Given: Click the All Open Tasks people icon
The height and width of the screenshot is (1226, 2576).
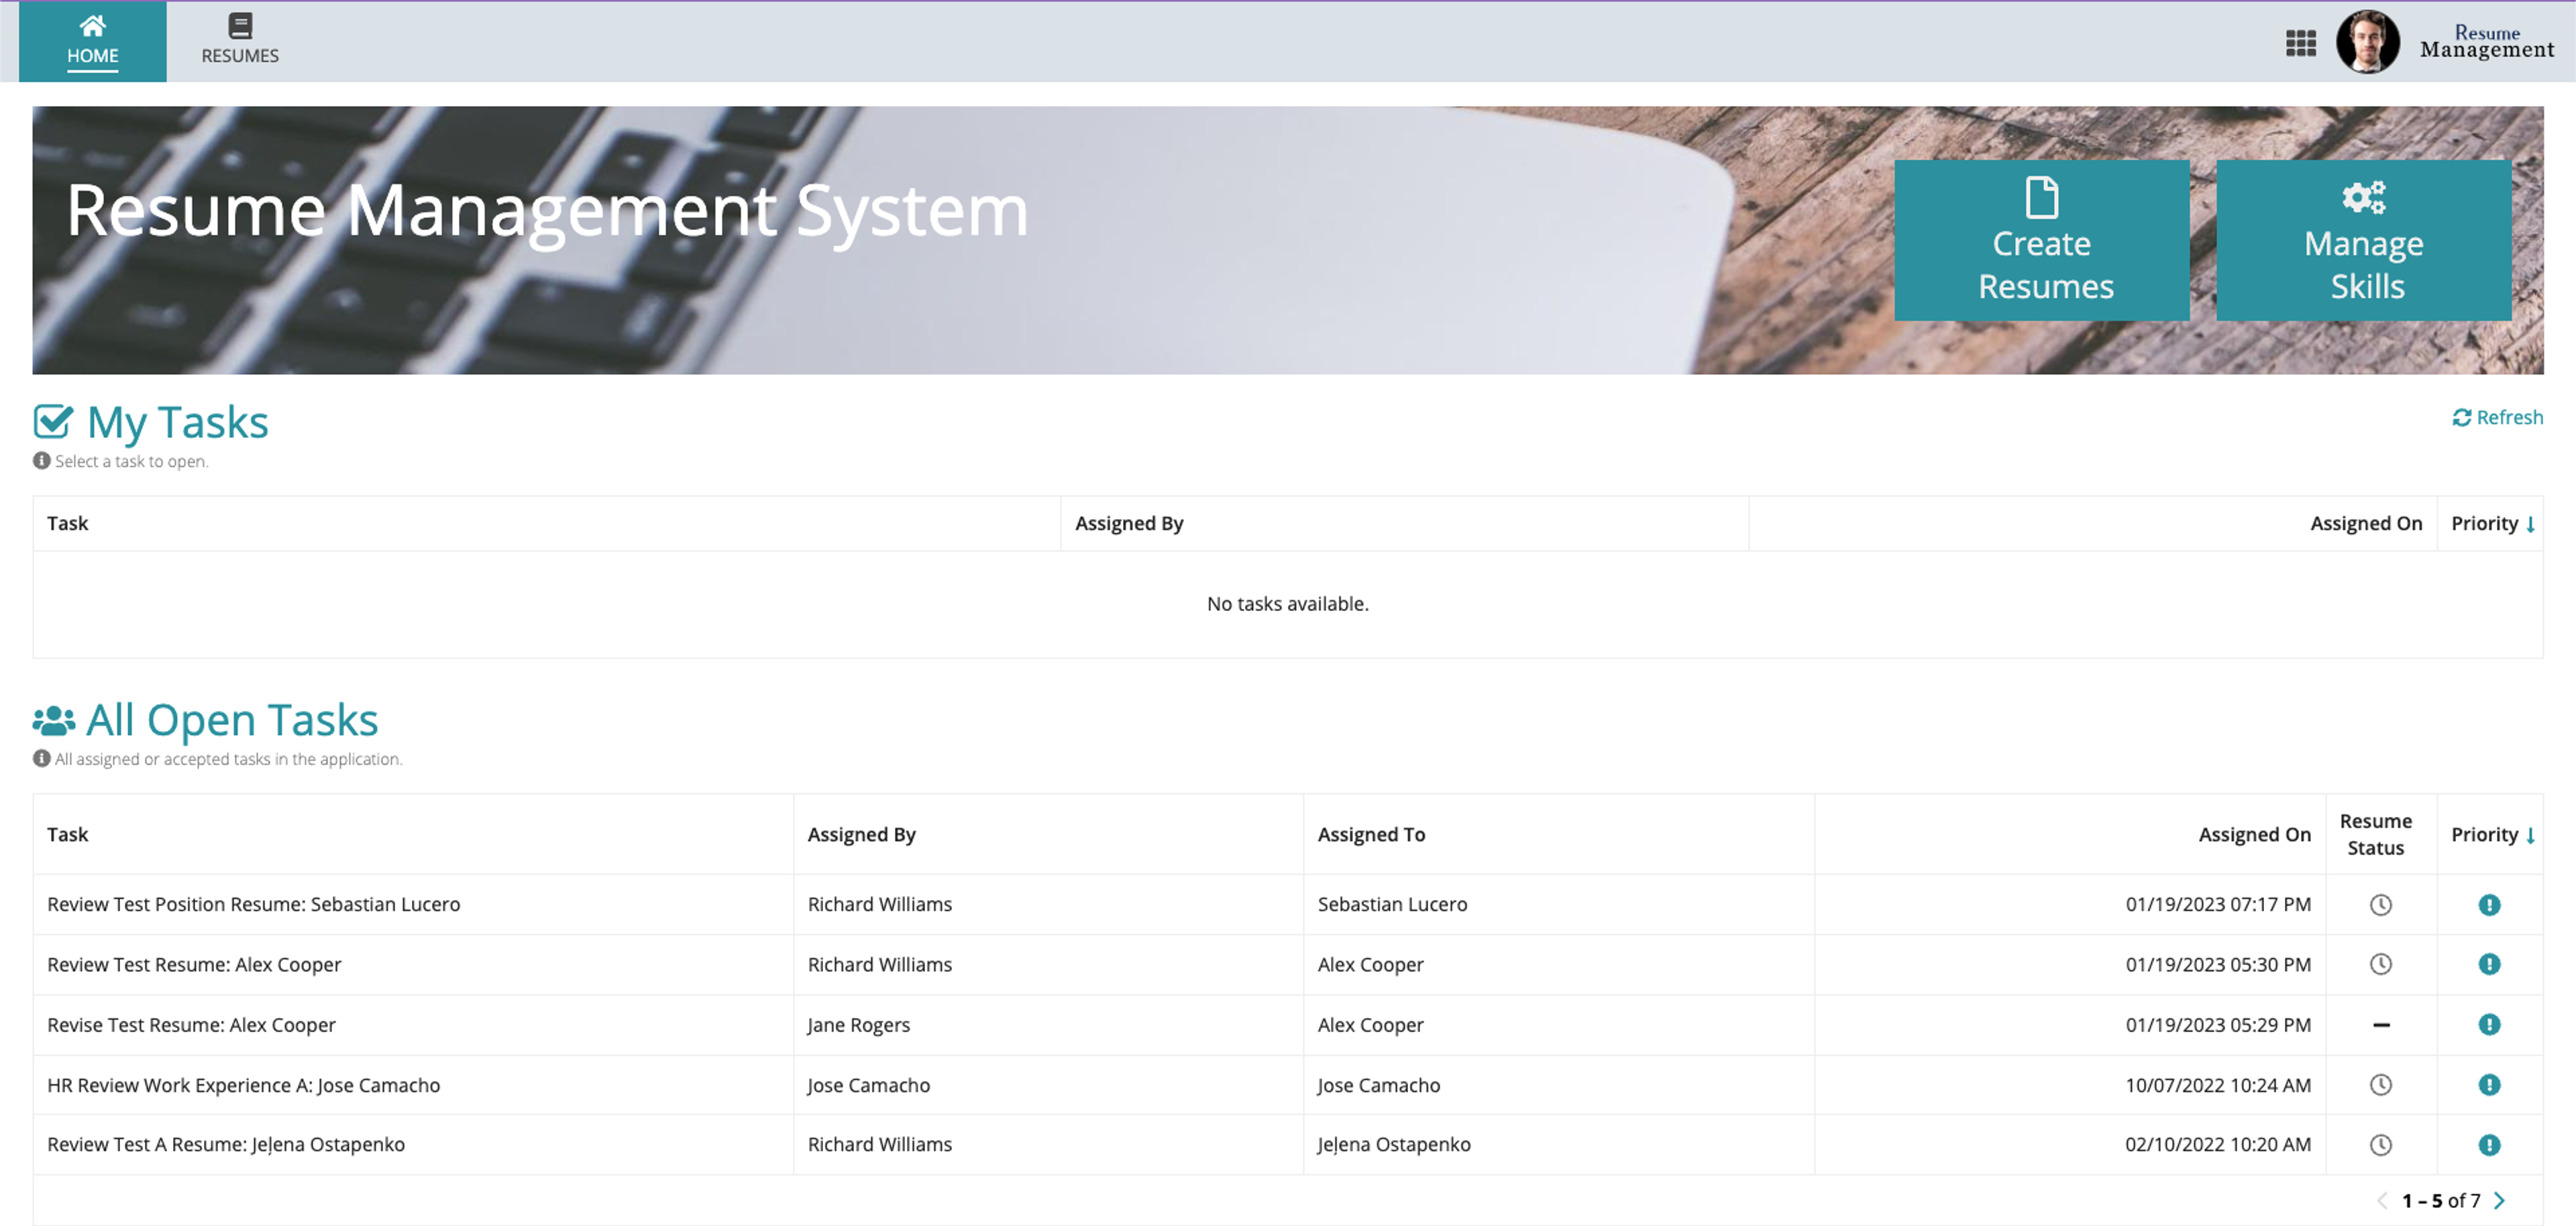Looking at the screenshot, I should coord(53,719).
